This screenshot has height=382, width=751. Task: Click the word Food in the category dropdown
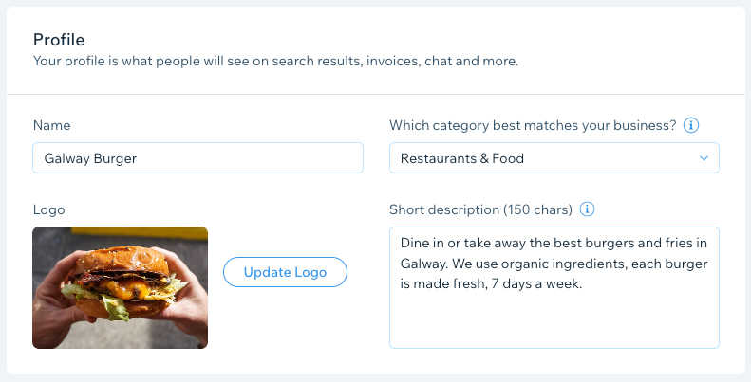point(508,158)
